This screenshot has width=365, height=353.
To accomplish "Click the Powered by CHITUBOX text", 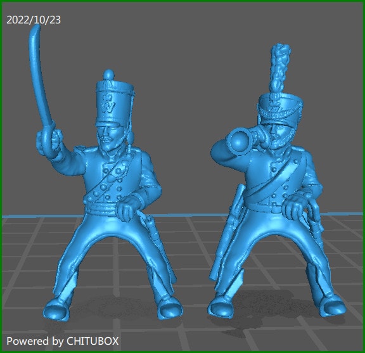I will click(62, 341).
